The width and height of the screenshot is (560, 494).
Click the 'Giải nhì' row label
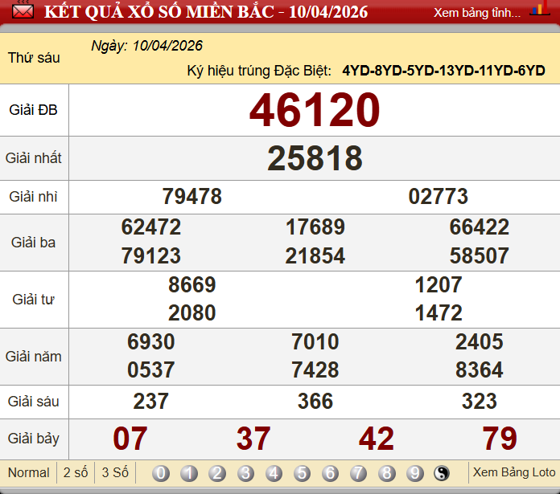(33, 197)
